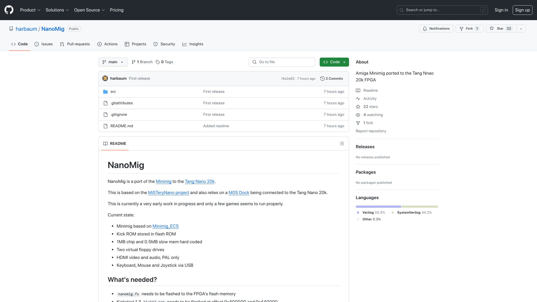
Task: Open the Pricing page link
Action: pos(117,10)
